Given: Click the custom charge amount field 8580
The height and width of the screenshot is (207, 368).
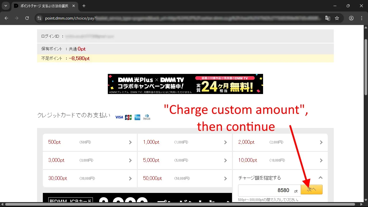Looking at the screenshot, I should 269,190.
